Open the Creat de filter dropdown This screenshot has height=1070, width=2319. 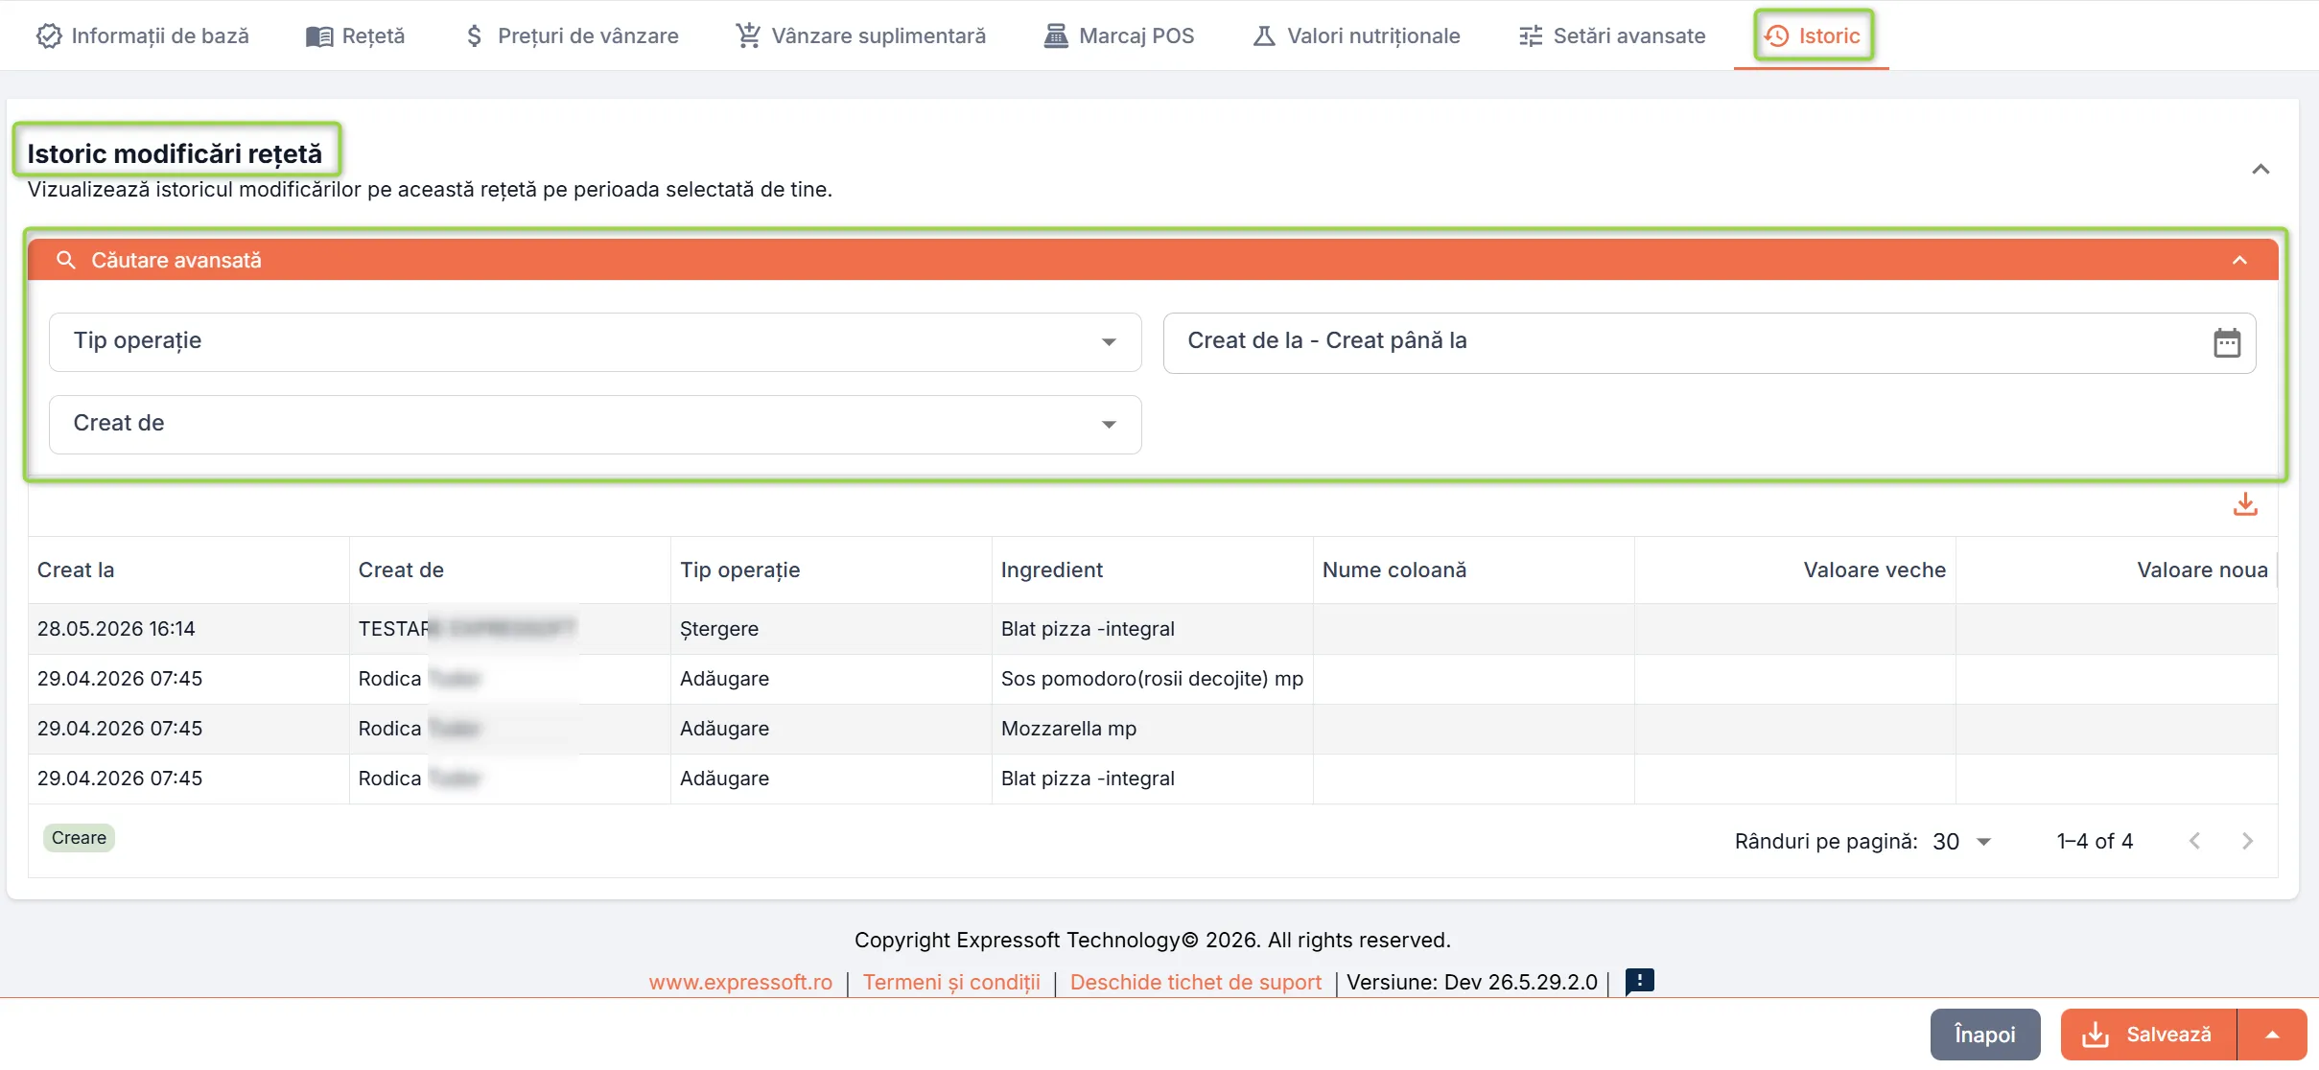[x=595, y=424]
